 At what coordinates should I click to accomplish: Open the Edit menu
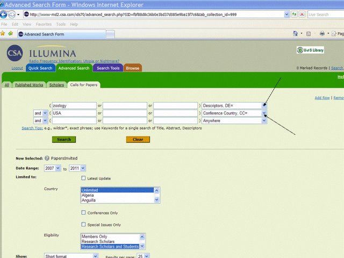15,24
